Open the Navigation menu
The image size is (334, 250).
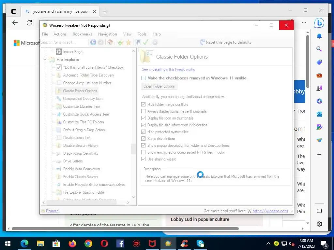[108, 34]
